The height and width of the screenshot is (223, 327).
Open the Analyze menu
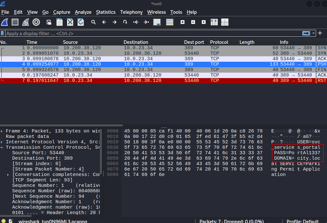coord(83,12)
